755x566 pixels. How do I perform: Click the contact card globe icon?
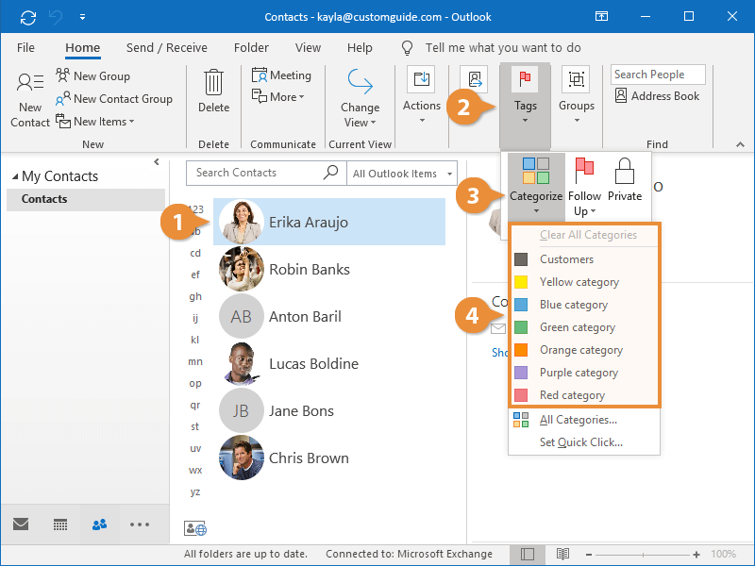click(195, 528)
